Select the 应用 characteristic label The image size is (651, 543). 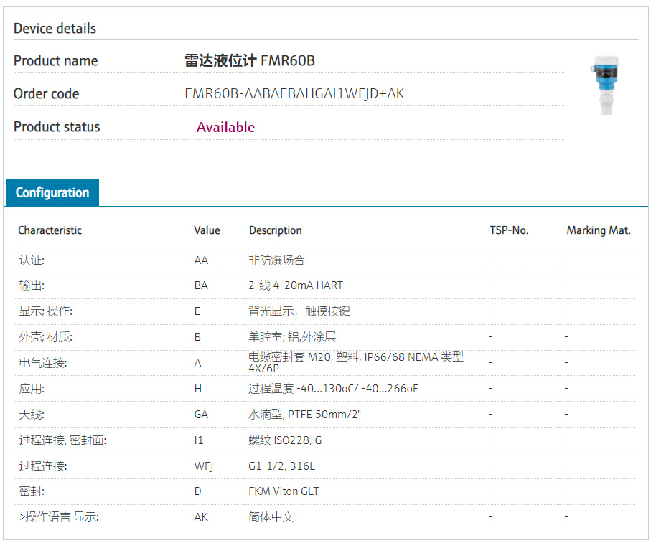coord(32,389)
